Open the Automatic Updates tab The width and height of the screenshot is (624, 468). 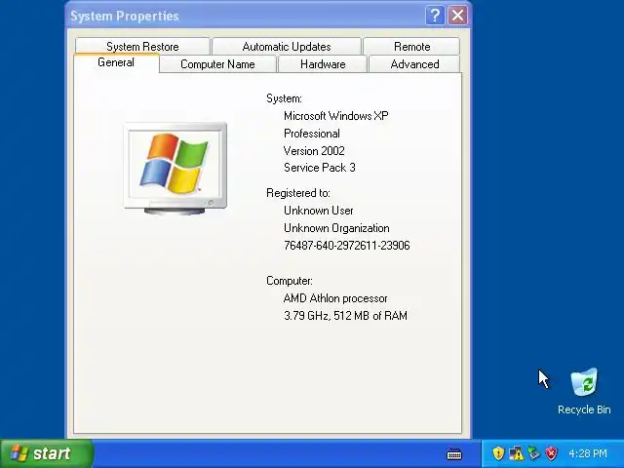tap(287, 47)
